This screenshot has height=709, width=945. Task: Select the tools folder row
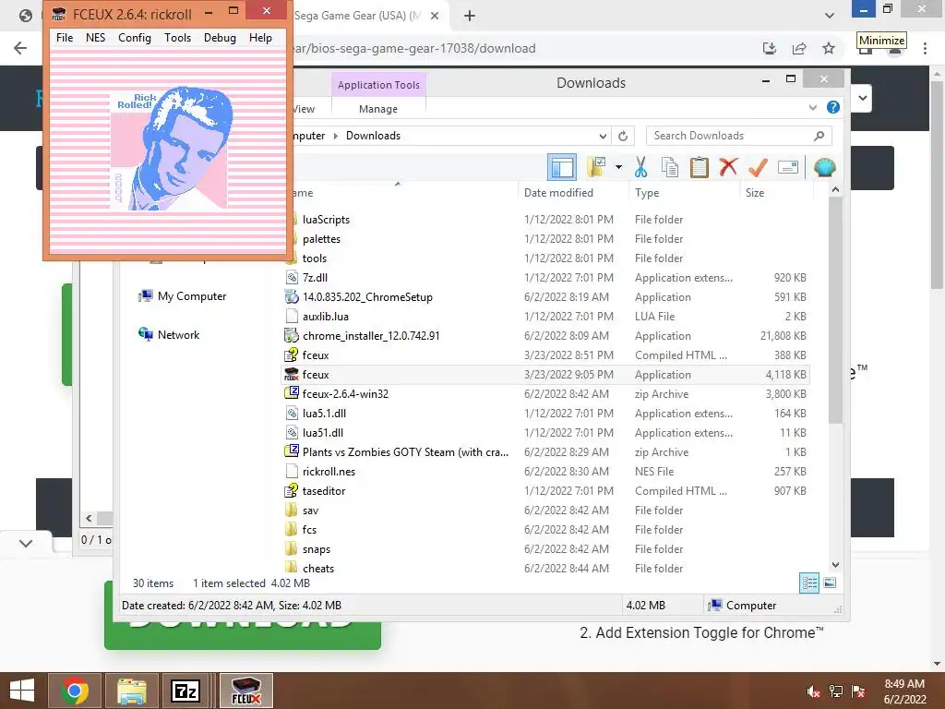coord(545,258)
